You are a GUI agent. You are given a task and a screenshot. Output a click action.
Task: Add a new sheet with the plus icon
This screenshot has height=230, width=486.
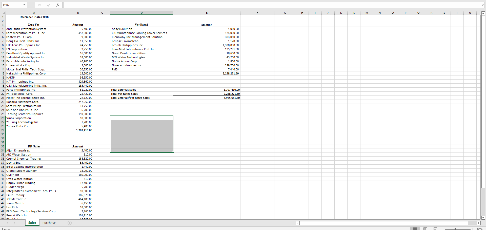pos(70,223)
